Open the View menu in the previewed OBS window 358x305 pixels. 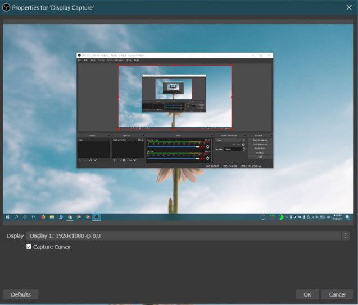[x=93, y=61]
